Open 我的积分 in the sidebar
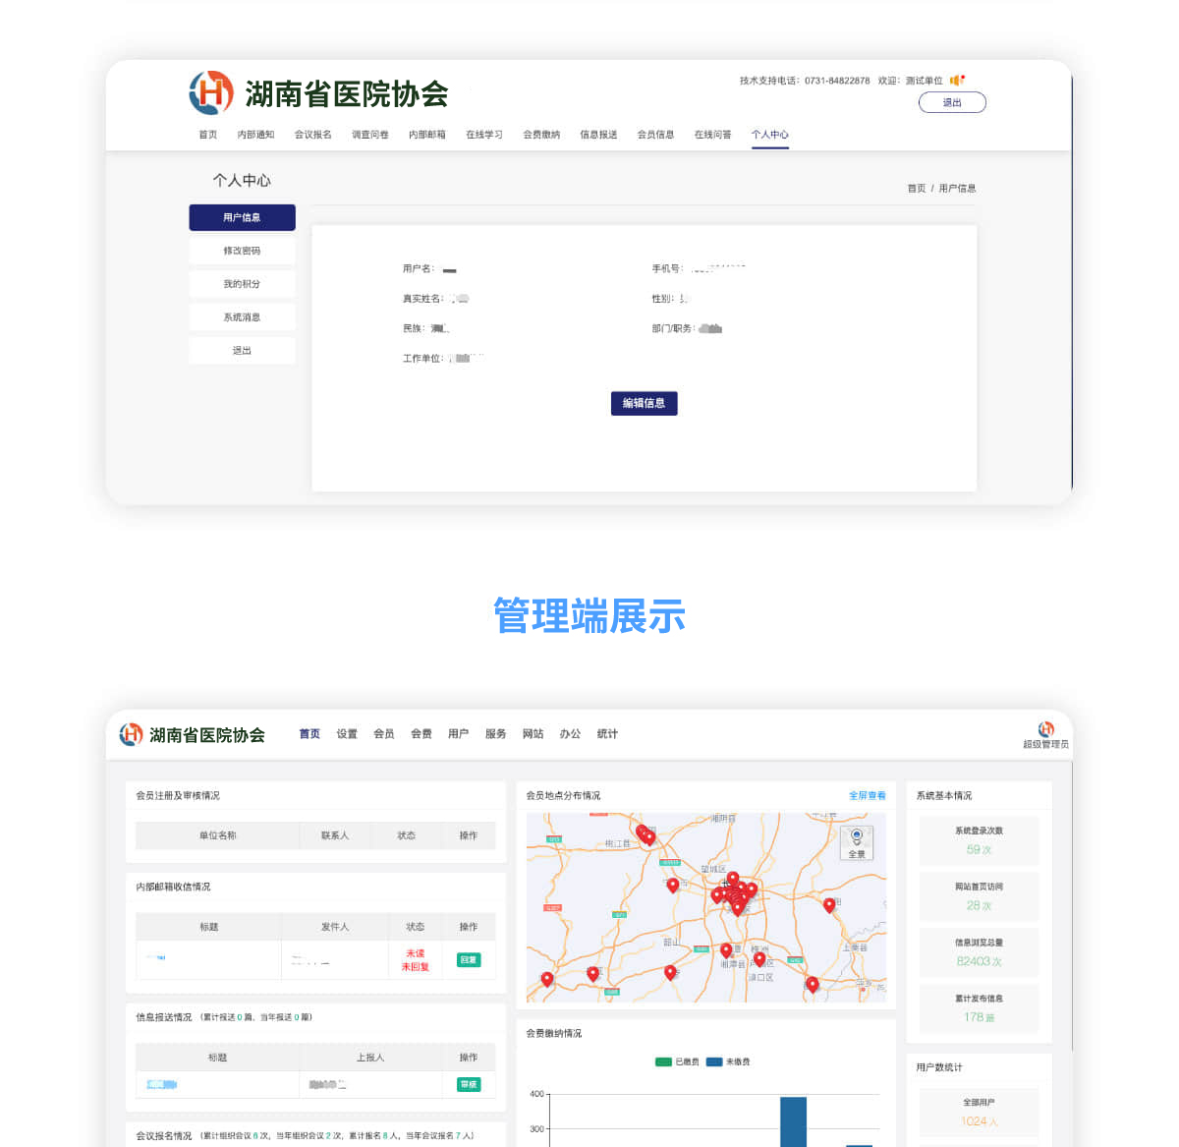Viewport: 1179px width, 1147px height. [x=242, y=284]
